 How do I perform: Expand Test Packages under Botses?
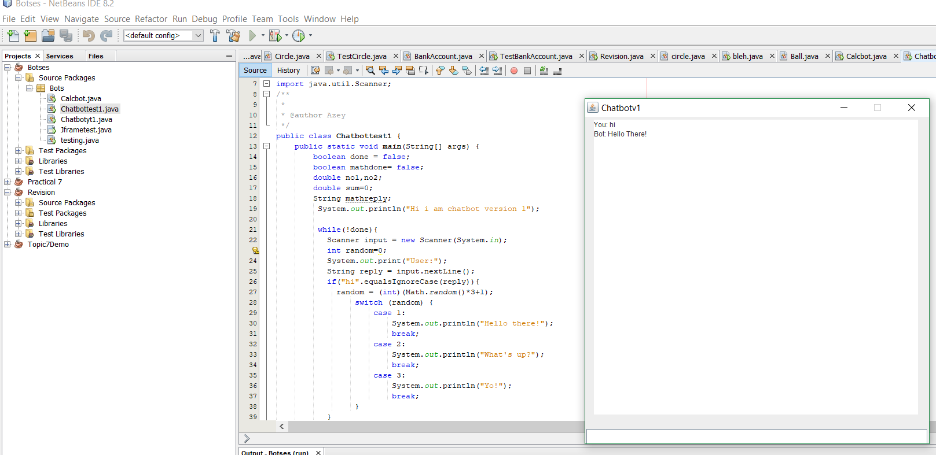pos(19,151)
